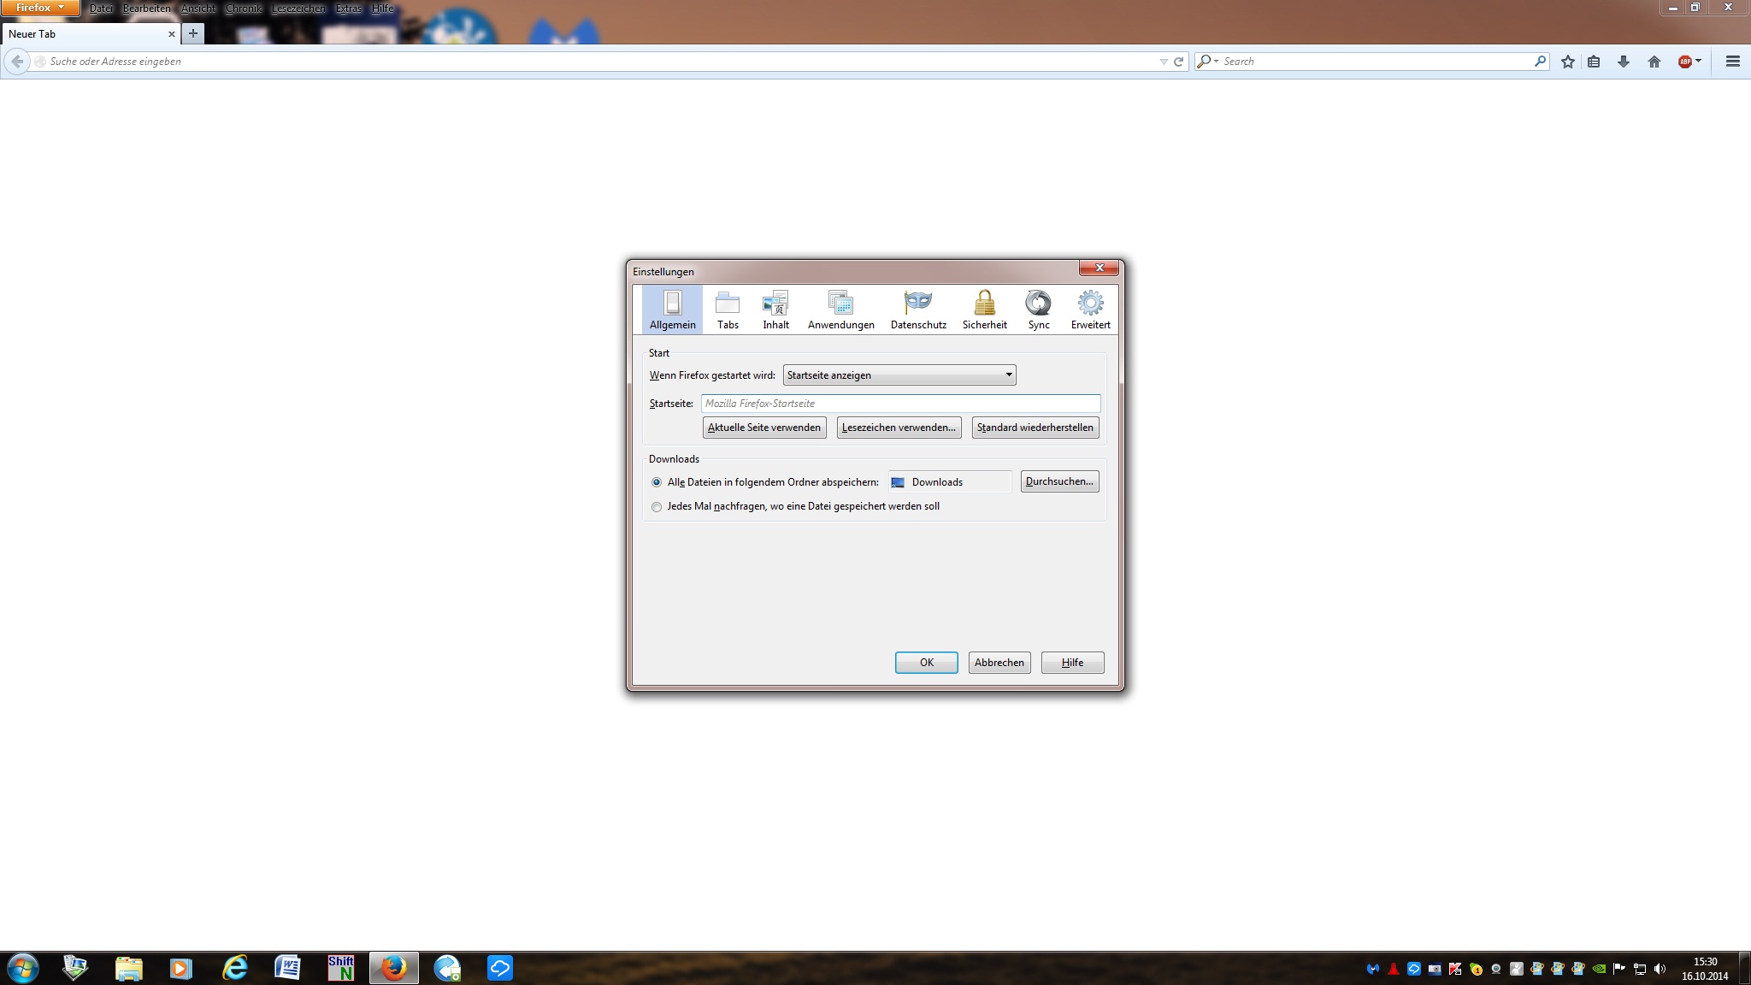Open the hamburger menu button
The height and width of the screenshot is (985, 1751).
tap(1732, 62)
